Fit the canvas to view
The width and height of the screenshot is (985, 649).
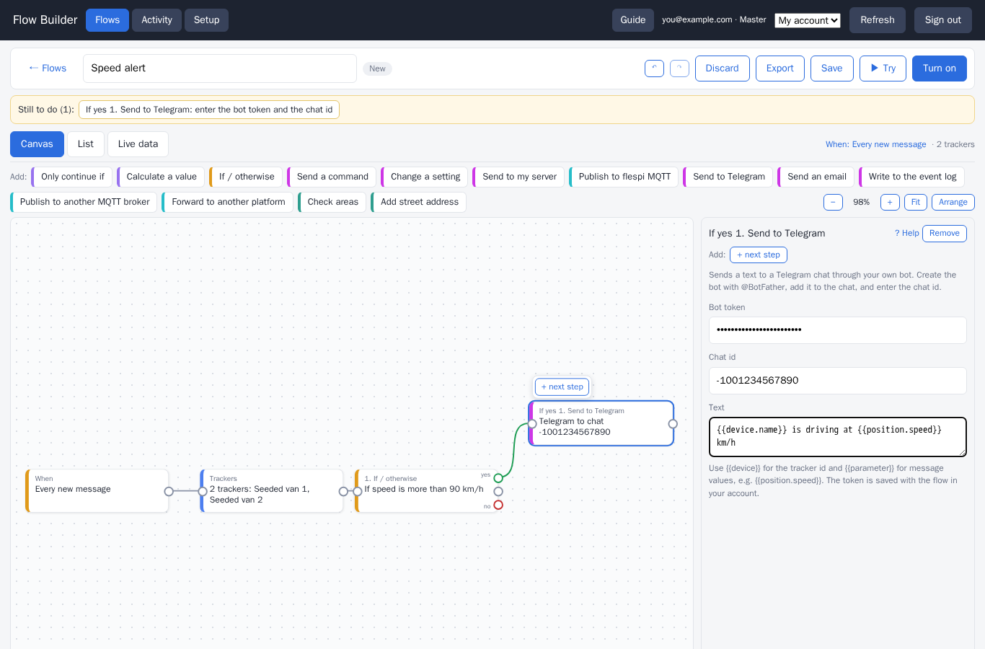click(x=916, y=203)
